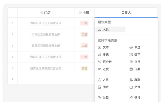161x102 pixels.
Task: Pick the 文件 folder field type
Action: tap(135, 87)
